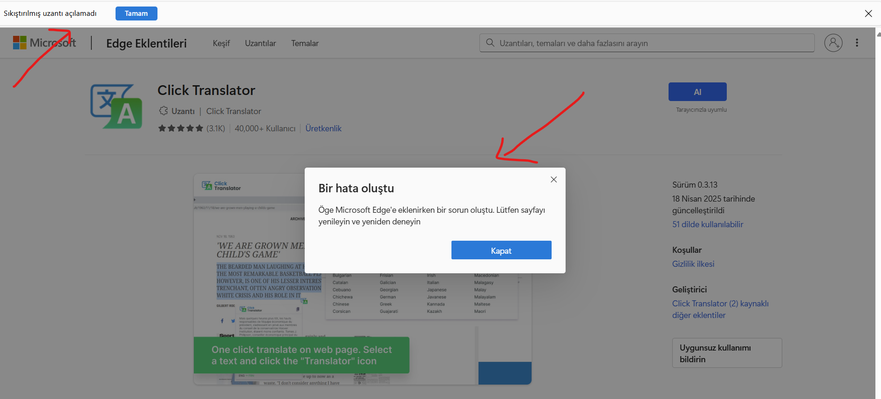
Task: Close the error dialog with X icon
Action: tap(553, 180)
